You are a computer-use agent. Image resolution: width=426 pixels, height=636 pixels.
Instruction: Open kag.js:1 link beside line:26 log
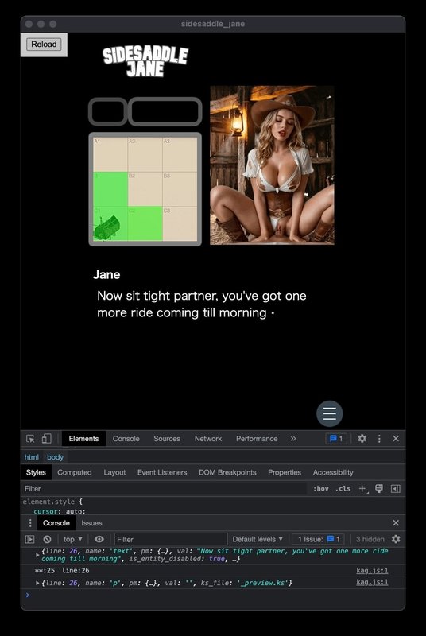pyautogui.click(x=372, y=571)
